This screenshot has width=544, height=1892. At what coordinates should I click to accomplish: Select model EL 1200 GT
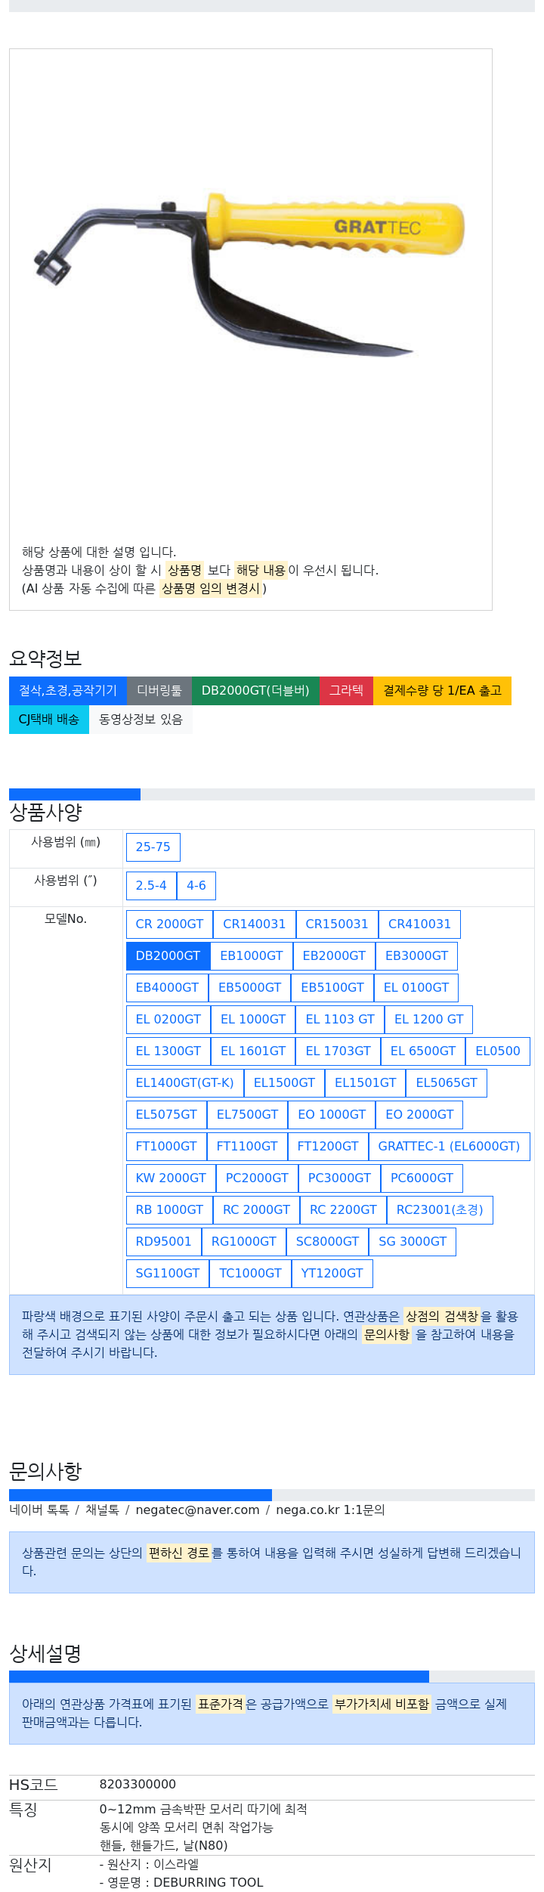[x=429, y=1020]
